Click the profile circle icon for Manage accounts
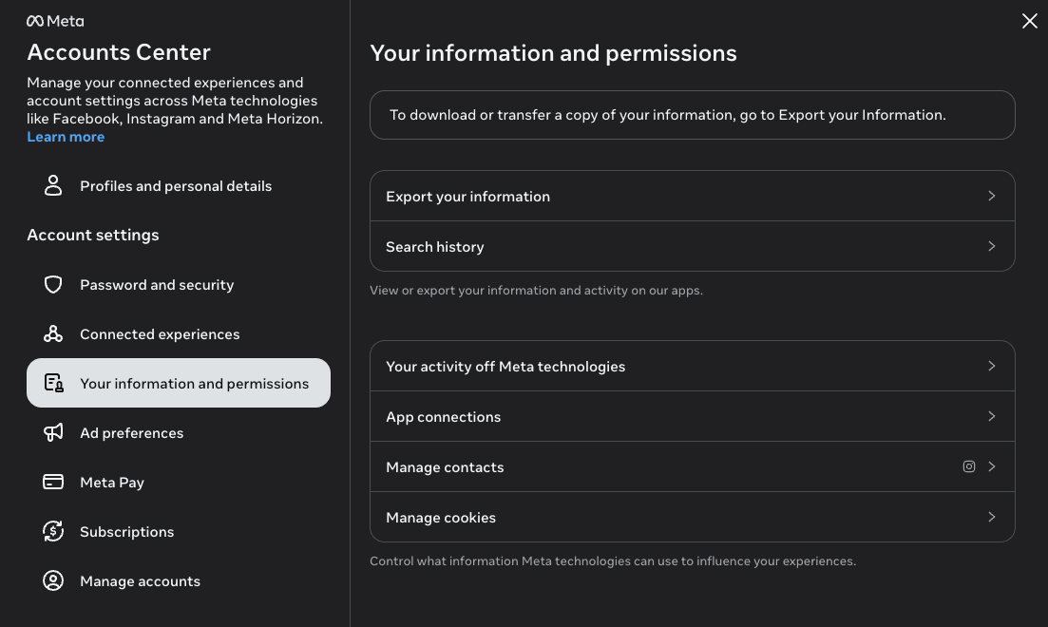The height and width of the screenshot is (627, 1048). [x=53, y=580]
